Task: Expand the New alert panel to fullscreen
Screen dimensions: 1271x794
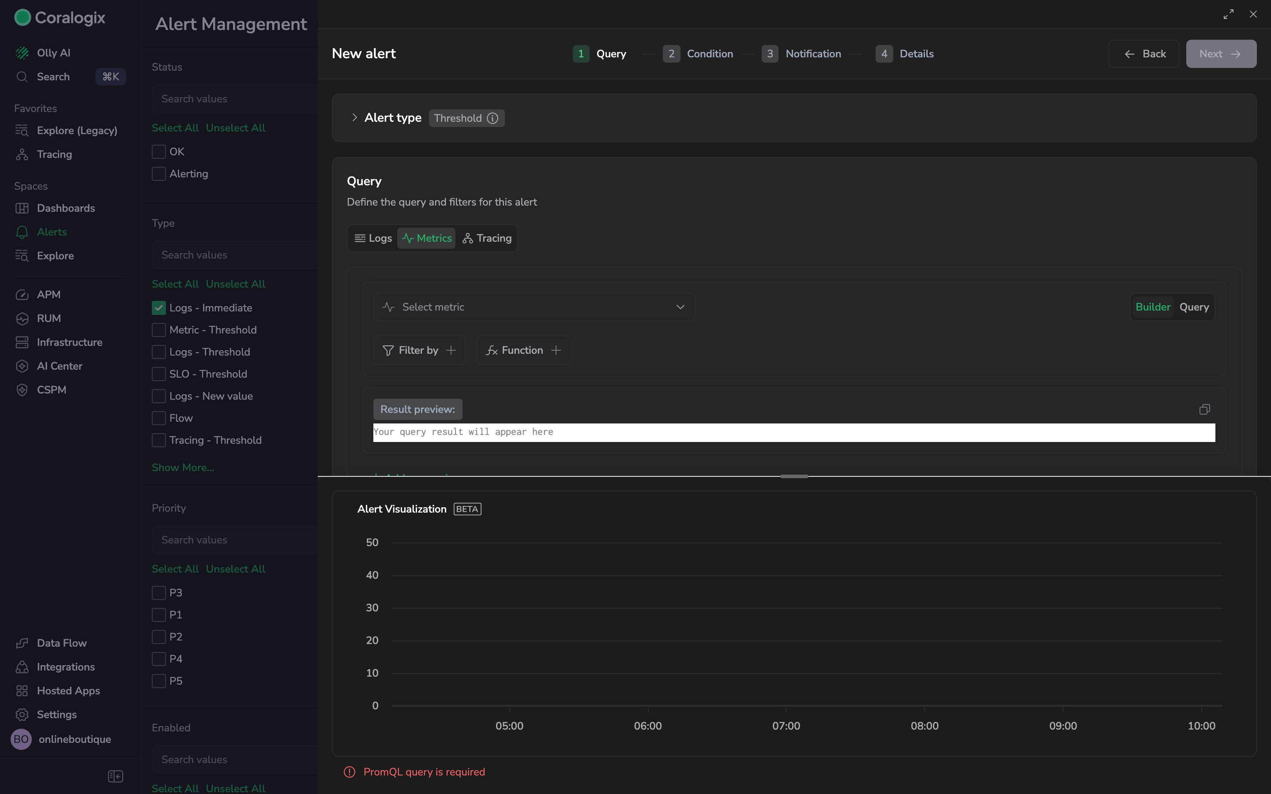Action: (x=1229, y=14)
